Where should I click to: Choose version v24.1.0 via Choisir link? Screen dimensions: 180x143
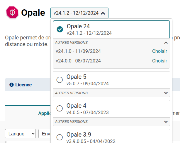pos(159,51)
